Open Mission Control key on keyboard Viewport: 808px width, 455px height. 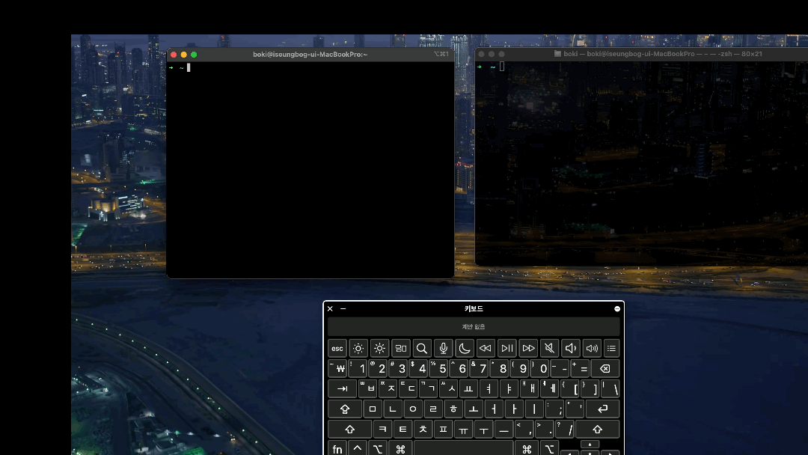[x=400, y=348]
